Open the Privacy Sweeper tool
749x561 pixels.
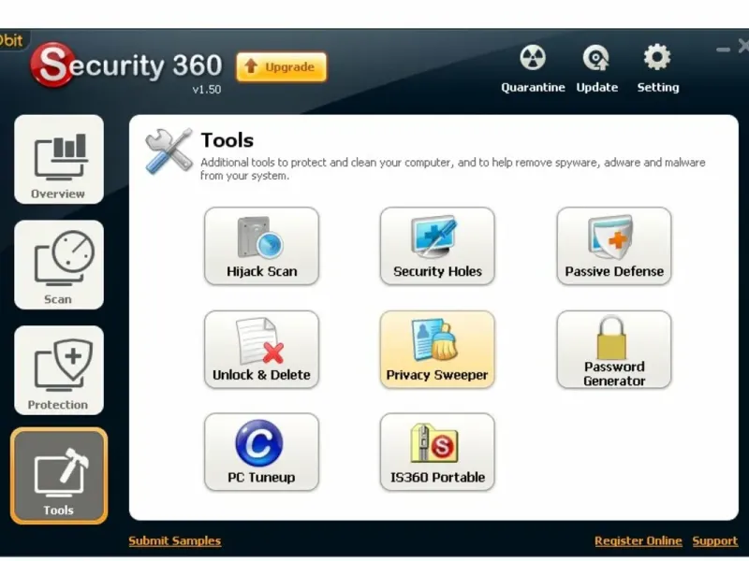[437, 350]
